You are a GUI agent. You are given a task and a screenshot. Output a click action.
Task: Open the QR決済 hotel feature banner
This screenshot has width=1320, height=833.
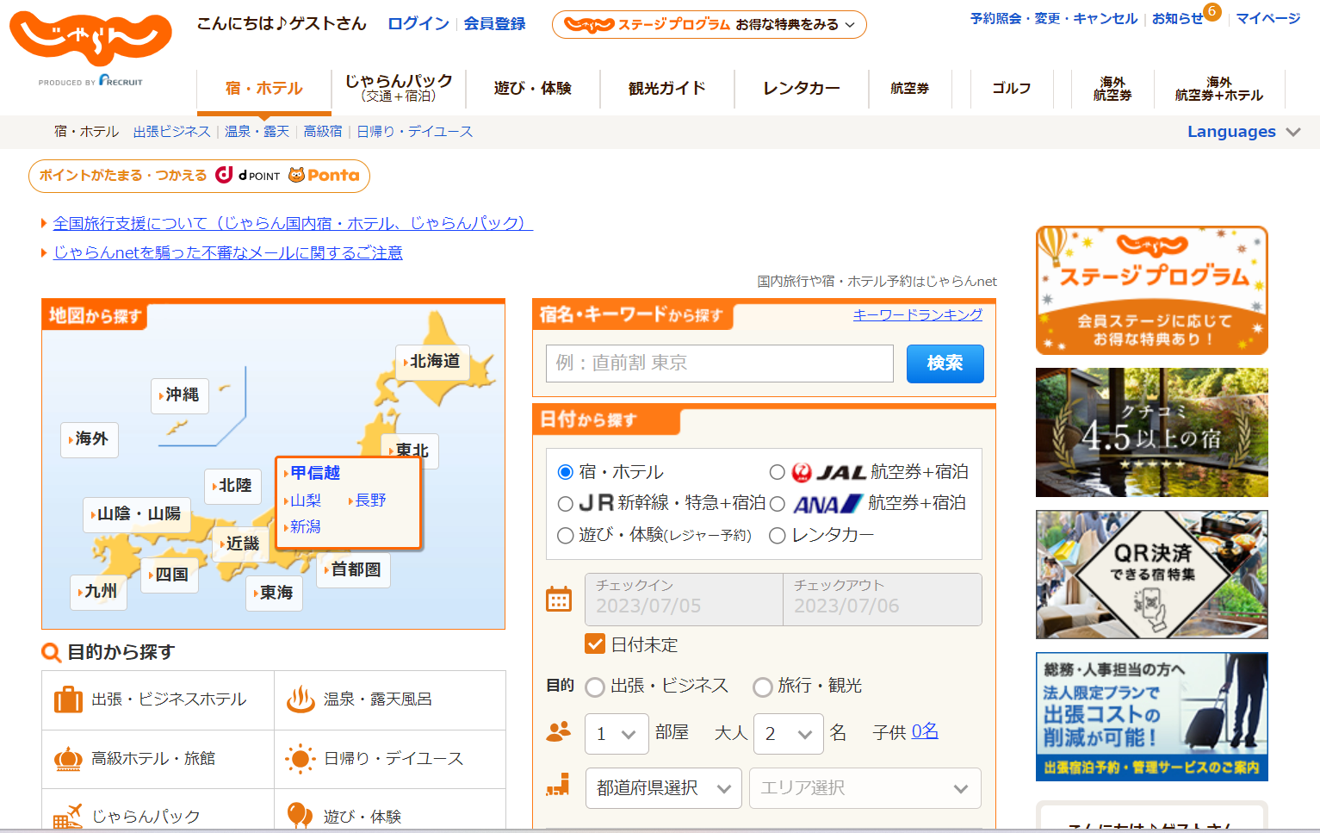tap(1151, 575)
